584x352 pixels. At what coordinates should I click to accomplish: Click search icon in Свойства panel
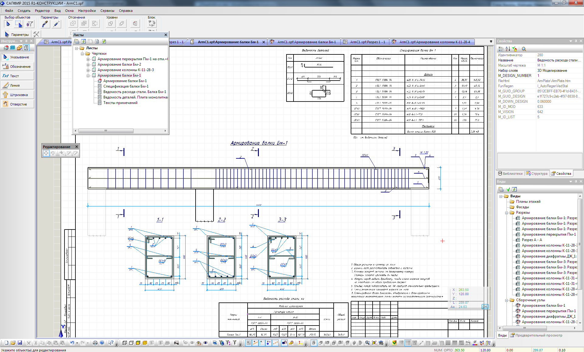[x=524, y=49]
